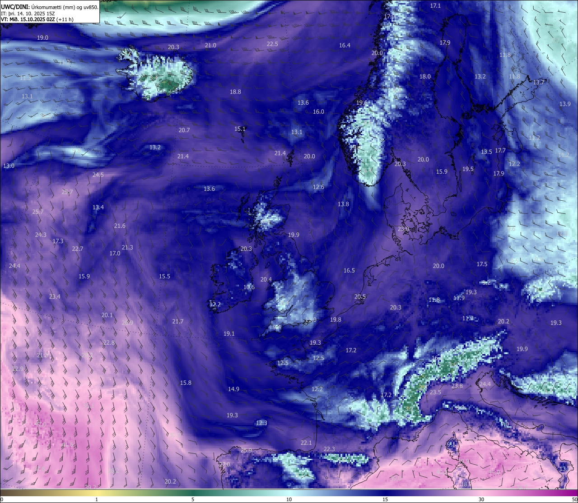
Task: Click the 21.6 value label
Action: pyautogui.click(x=120, y=226)
